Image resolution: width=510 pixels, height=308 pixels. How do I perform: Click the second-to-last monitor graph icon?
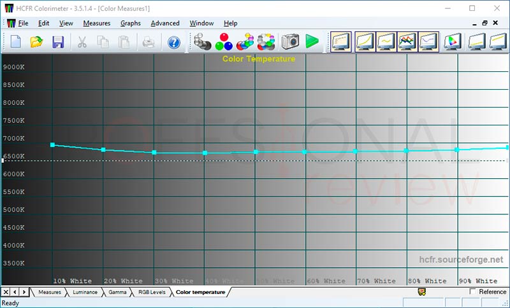tap(477, 41)
